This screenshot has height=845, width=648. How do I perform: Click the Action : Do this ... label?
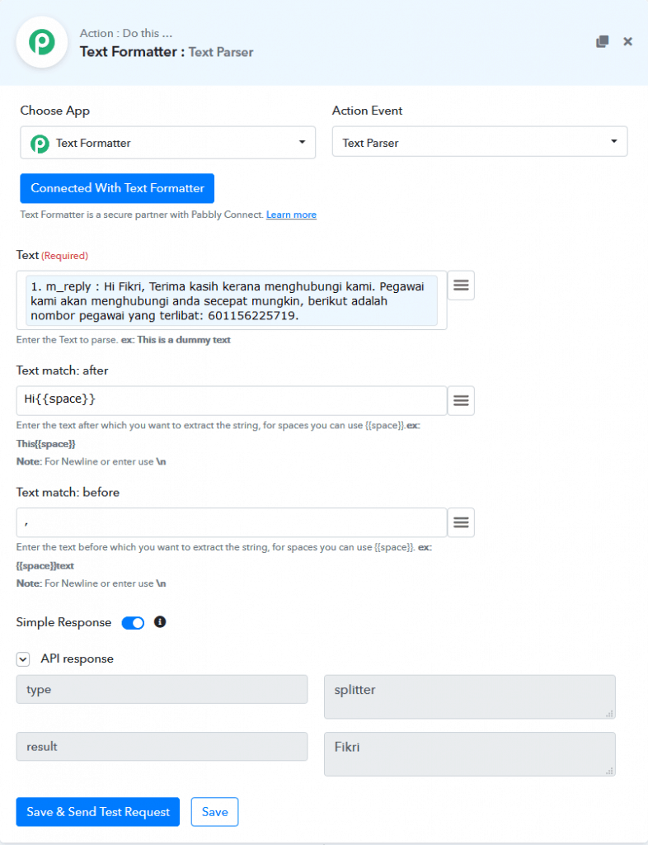[126, 33]
